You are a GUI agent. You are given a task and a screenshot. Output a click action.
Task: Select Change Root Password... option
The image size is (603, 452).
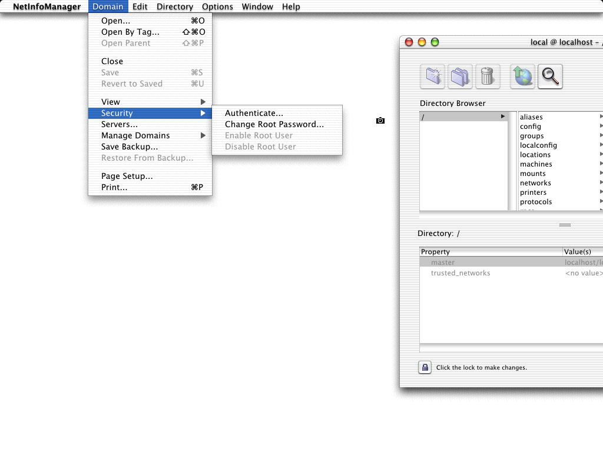tap(277, 124)
